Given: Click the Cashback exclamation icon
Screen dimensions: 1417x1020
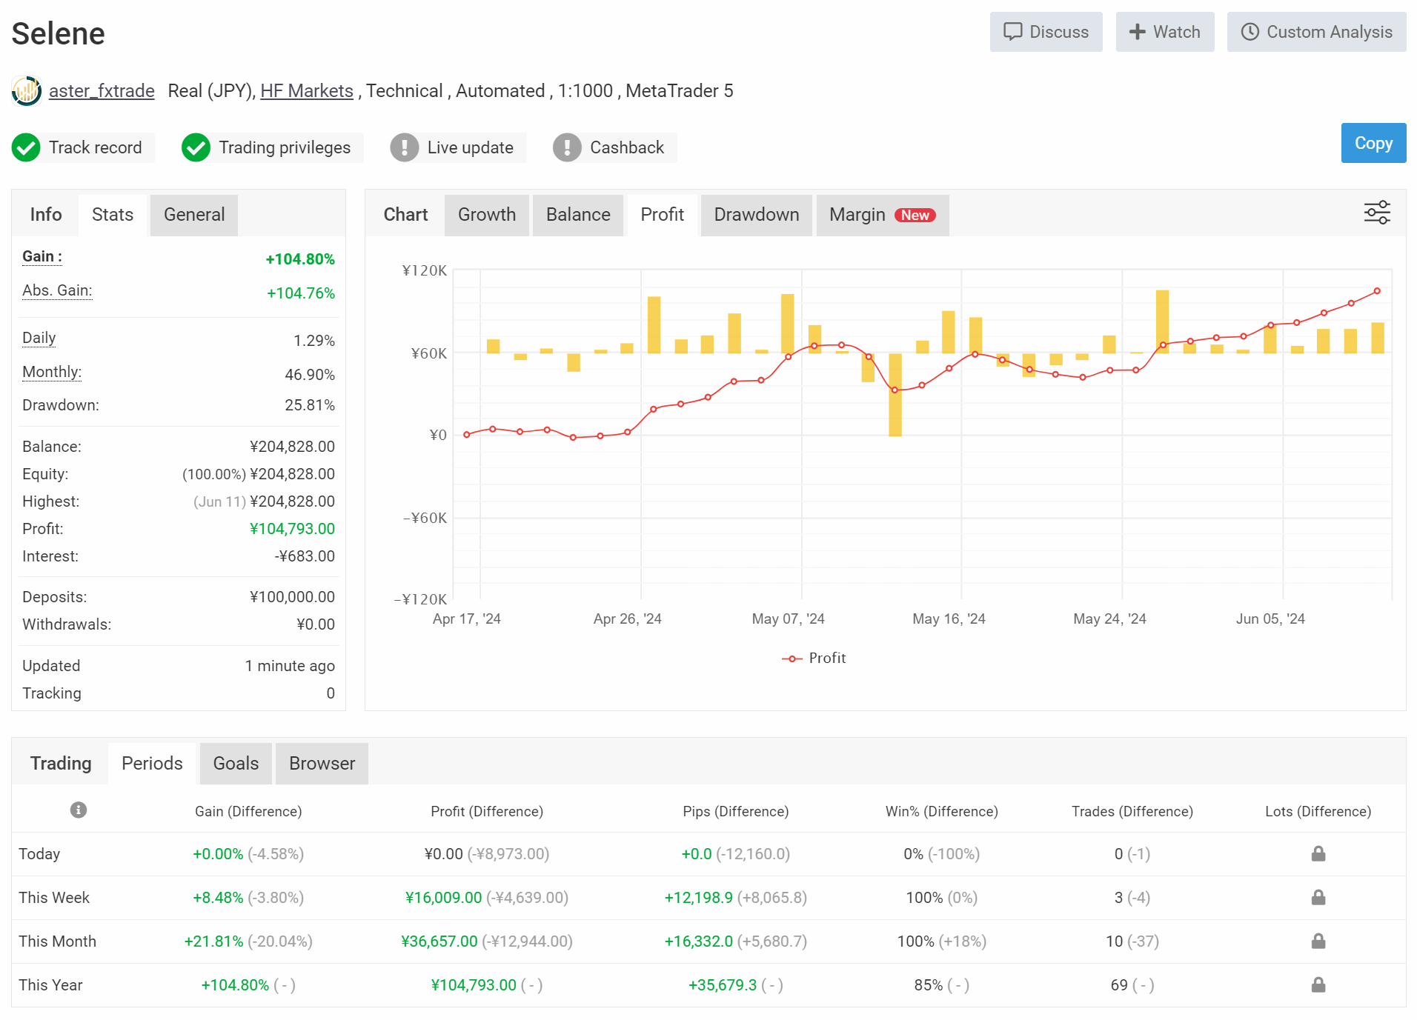Looking at the screenshot, I should point(567,147).
